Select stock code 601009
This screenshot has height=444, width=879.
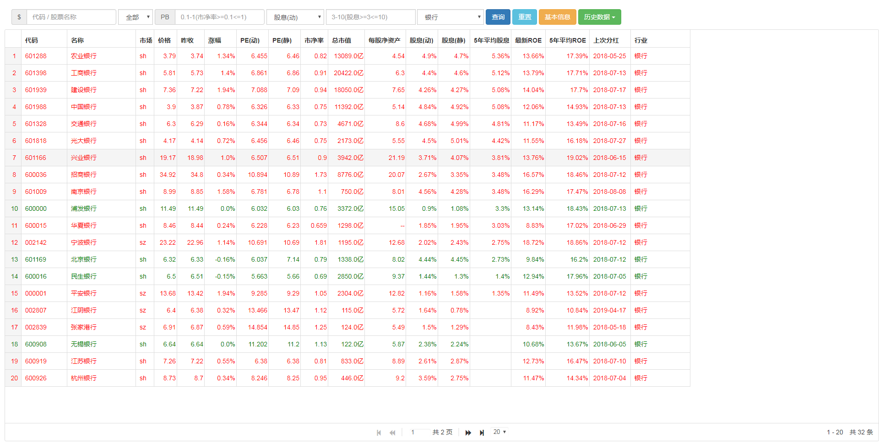click(36, 192)
